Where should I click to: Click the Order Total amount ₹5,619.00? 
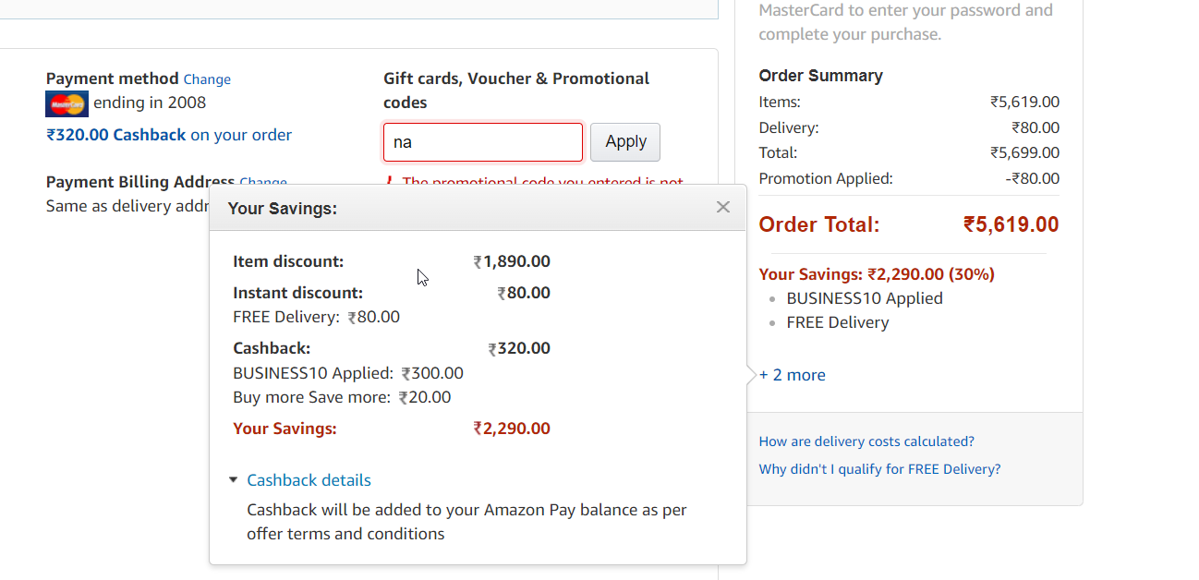(x=1011, y=224)
